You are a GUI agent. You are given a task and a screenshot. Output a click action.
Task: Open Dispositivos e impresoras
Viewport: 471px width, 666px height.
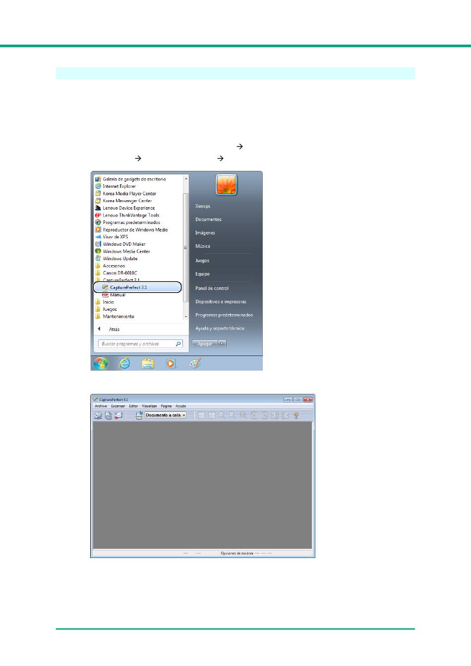(x=221, y=302)
